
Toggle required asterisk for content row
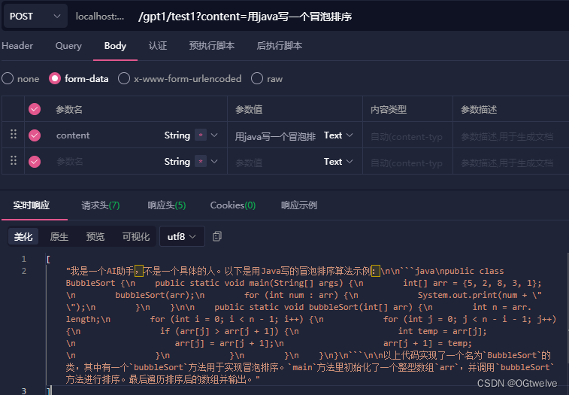click(x=200, y=135)
